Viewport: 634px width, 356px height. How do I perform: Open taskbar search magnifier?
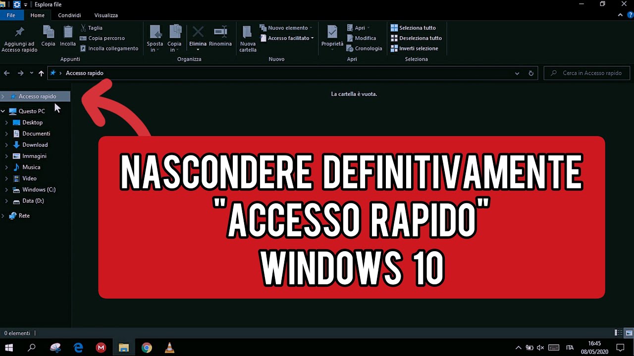32,348
